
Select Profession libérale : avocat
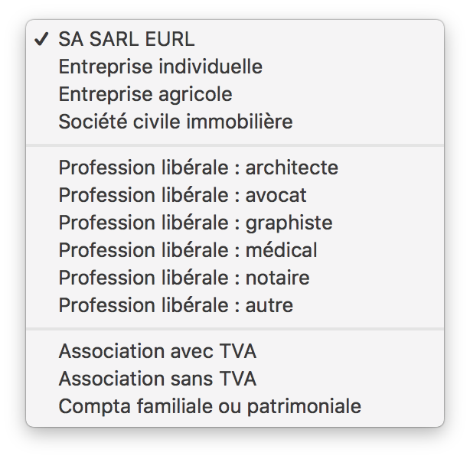pyautogui.click(x=235, y=195)
